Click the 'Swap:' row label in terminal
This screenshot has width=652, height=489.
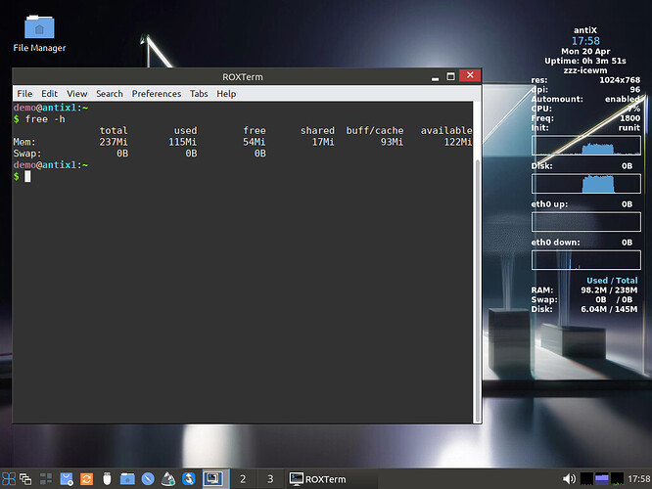(x=27, y=154)
